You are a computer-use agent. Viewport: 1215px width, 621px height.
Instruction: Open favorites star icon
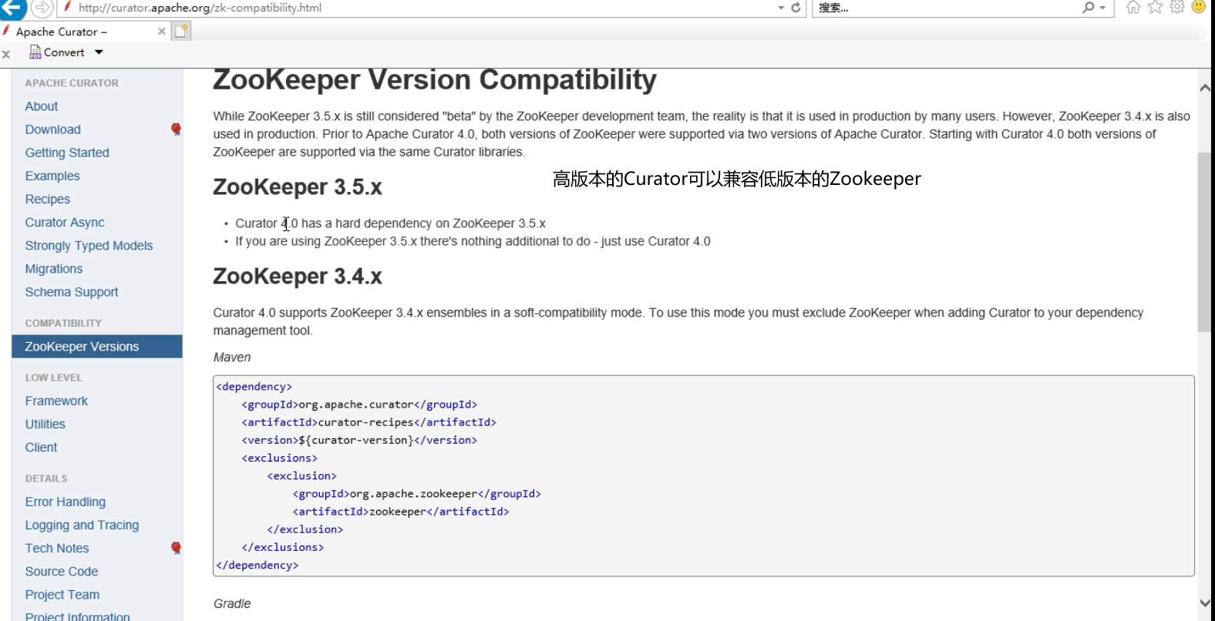pyautogui.click(x=1155, y=8)
